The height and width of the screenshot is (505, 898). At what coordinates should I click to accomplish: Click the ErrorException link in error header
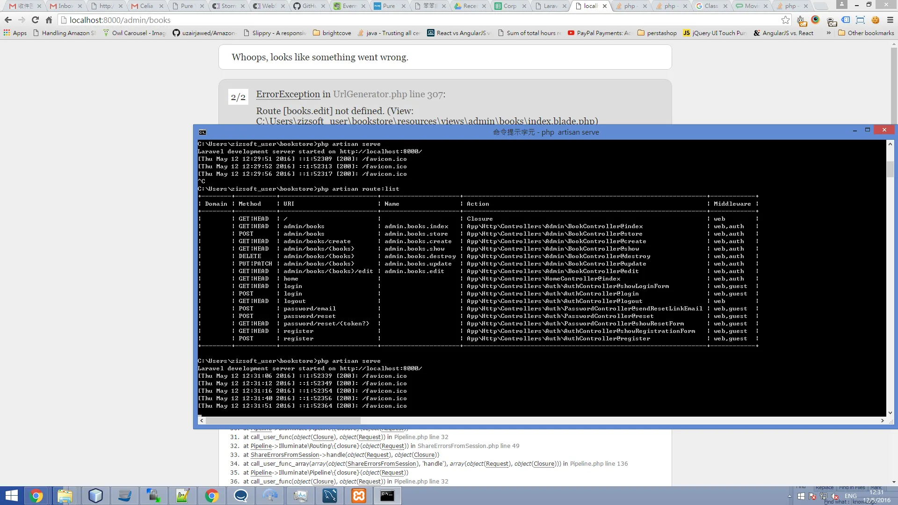click(x=288, y=94)
